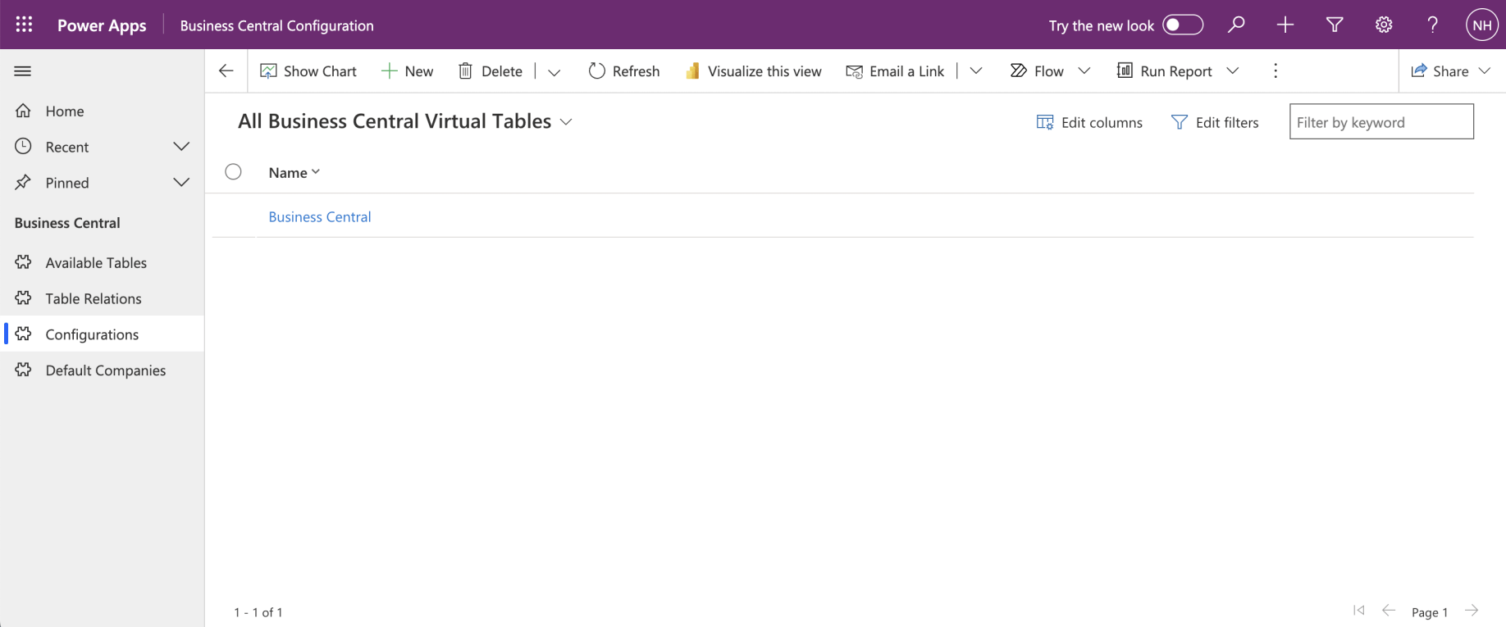
Task: Go back using the back arrow
Action: tap(226, 71)
